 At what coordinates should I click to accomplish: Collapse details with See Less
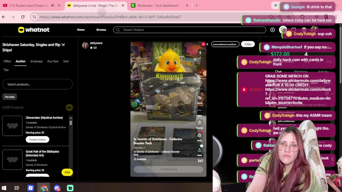click(139, 148)
